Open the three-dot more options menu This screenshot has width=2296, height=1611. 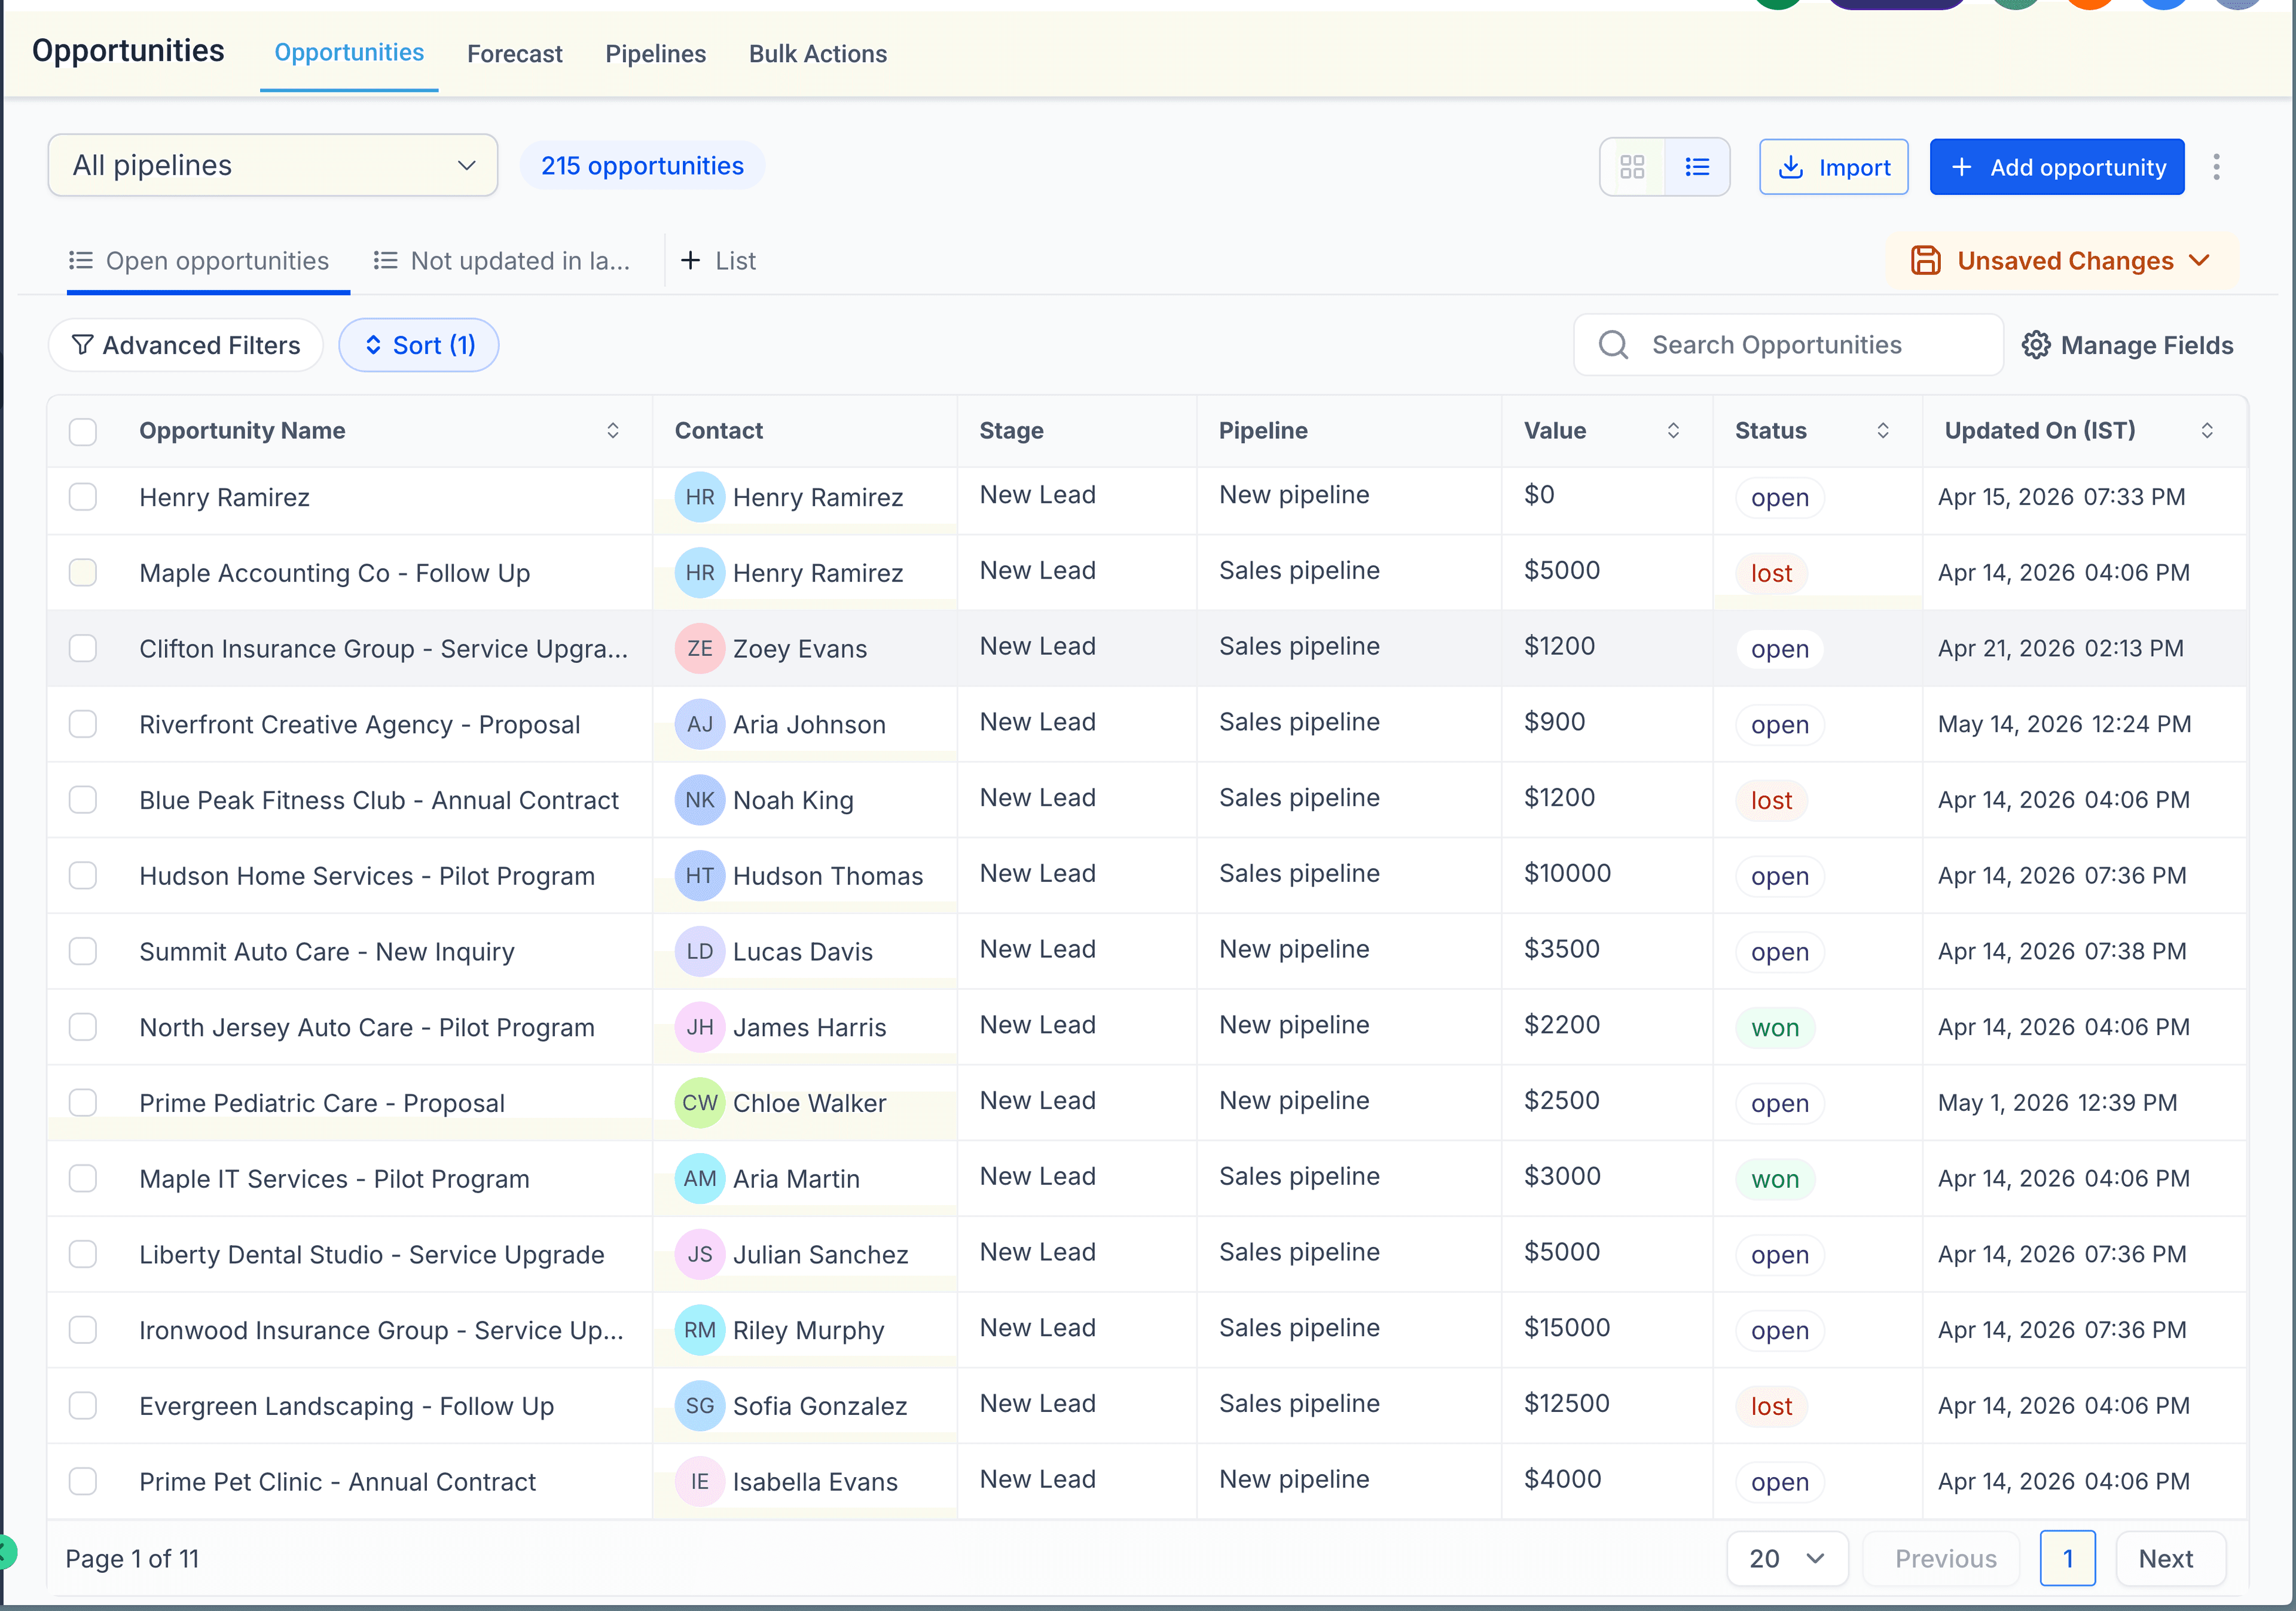coord(2216,167)
